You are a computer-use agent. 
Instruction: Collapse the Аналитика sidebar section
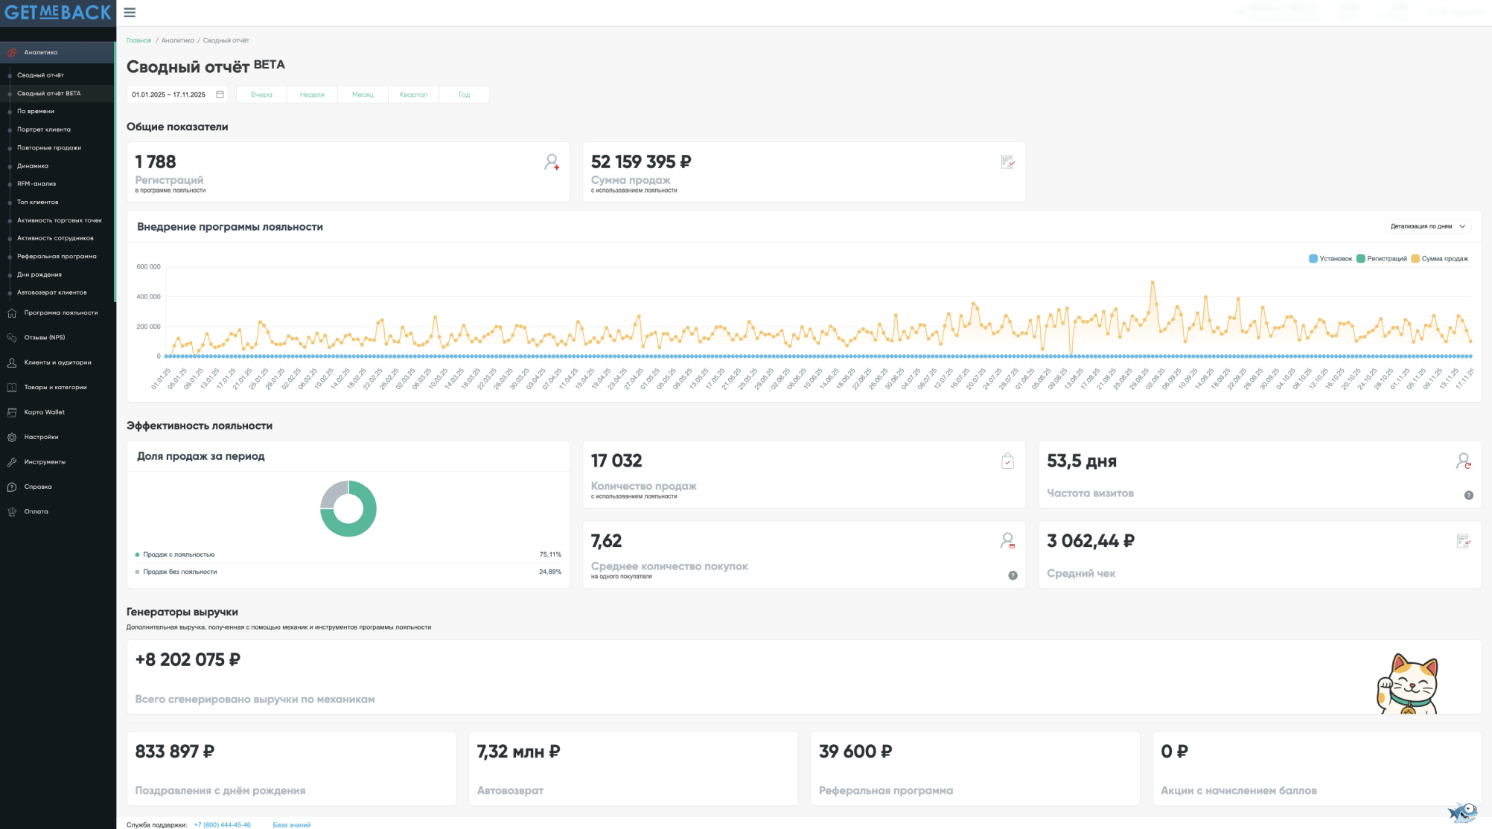41,53
